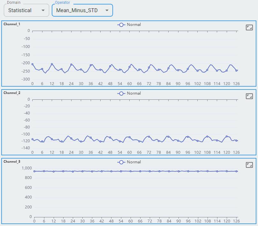
Task: Expand the Channel_1 chart to fullscreen
Action: pos(249,27)
